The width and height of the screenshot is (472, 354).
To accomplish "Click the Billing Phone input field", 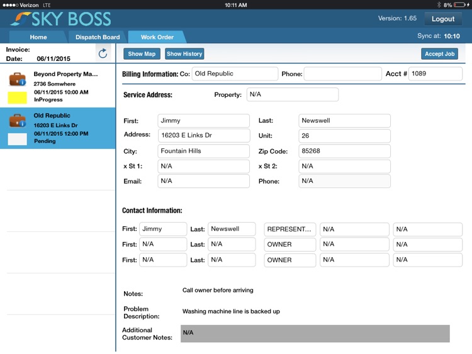I will (342, 74).
